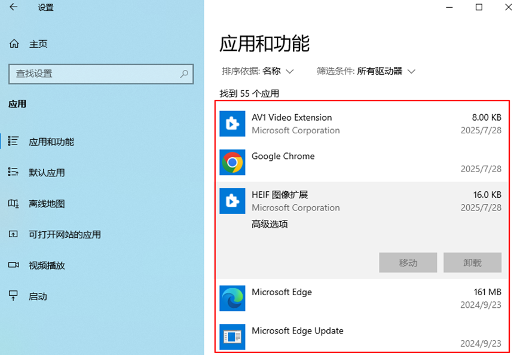517x355 pixels.
Task: Open the 离线地图 page label
Action: point(47,204)
